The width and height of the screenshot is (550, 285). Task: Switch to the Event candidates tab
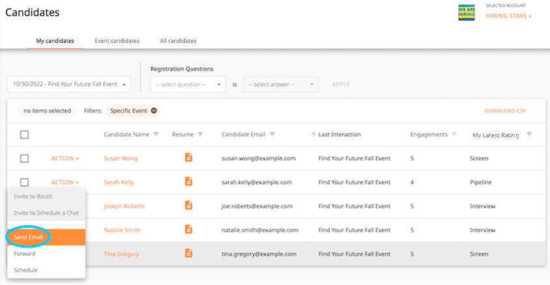(x=117, y=41)
